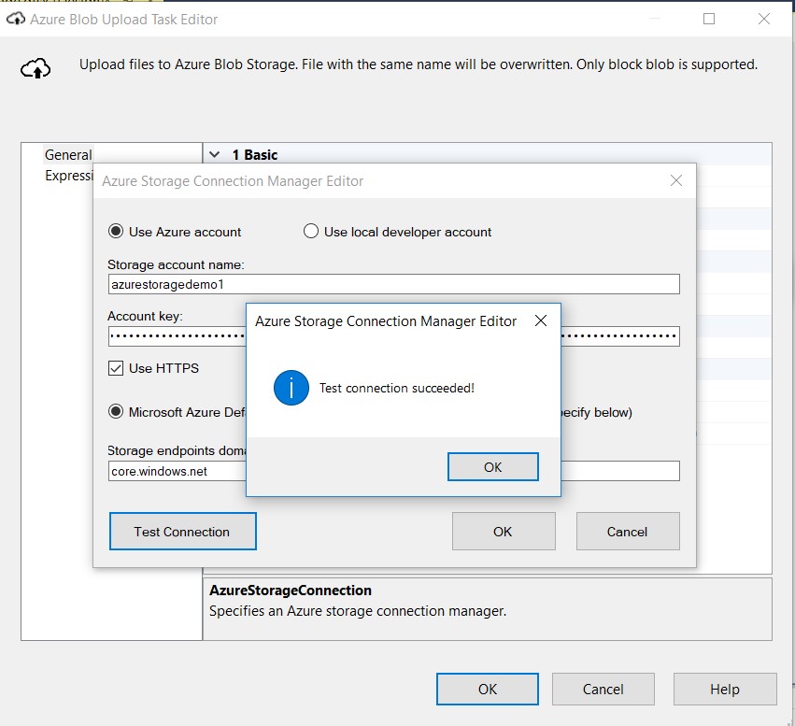The height and width of the screenshot is (726, 795).
Task: Click OK in the Connection Manager Editor
Action: [x=503, y=532]
